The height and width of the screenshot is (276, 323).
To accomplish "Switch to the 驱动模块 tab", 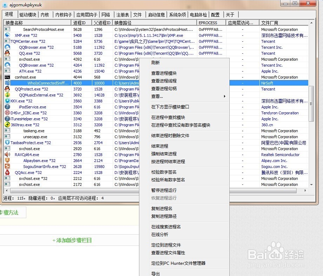I will coord(28,15).
